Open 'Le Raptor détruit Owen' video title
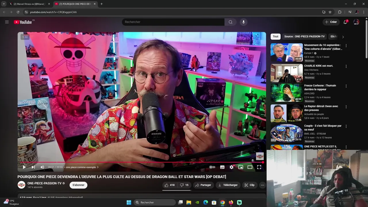The height and width of the screenshot is (207, 368). [x=321, y=108]
